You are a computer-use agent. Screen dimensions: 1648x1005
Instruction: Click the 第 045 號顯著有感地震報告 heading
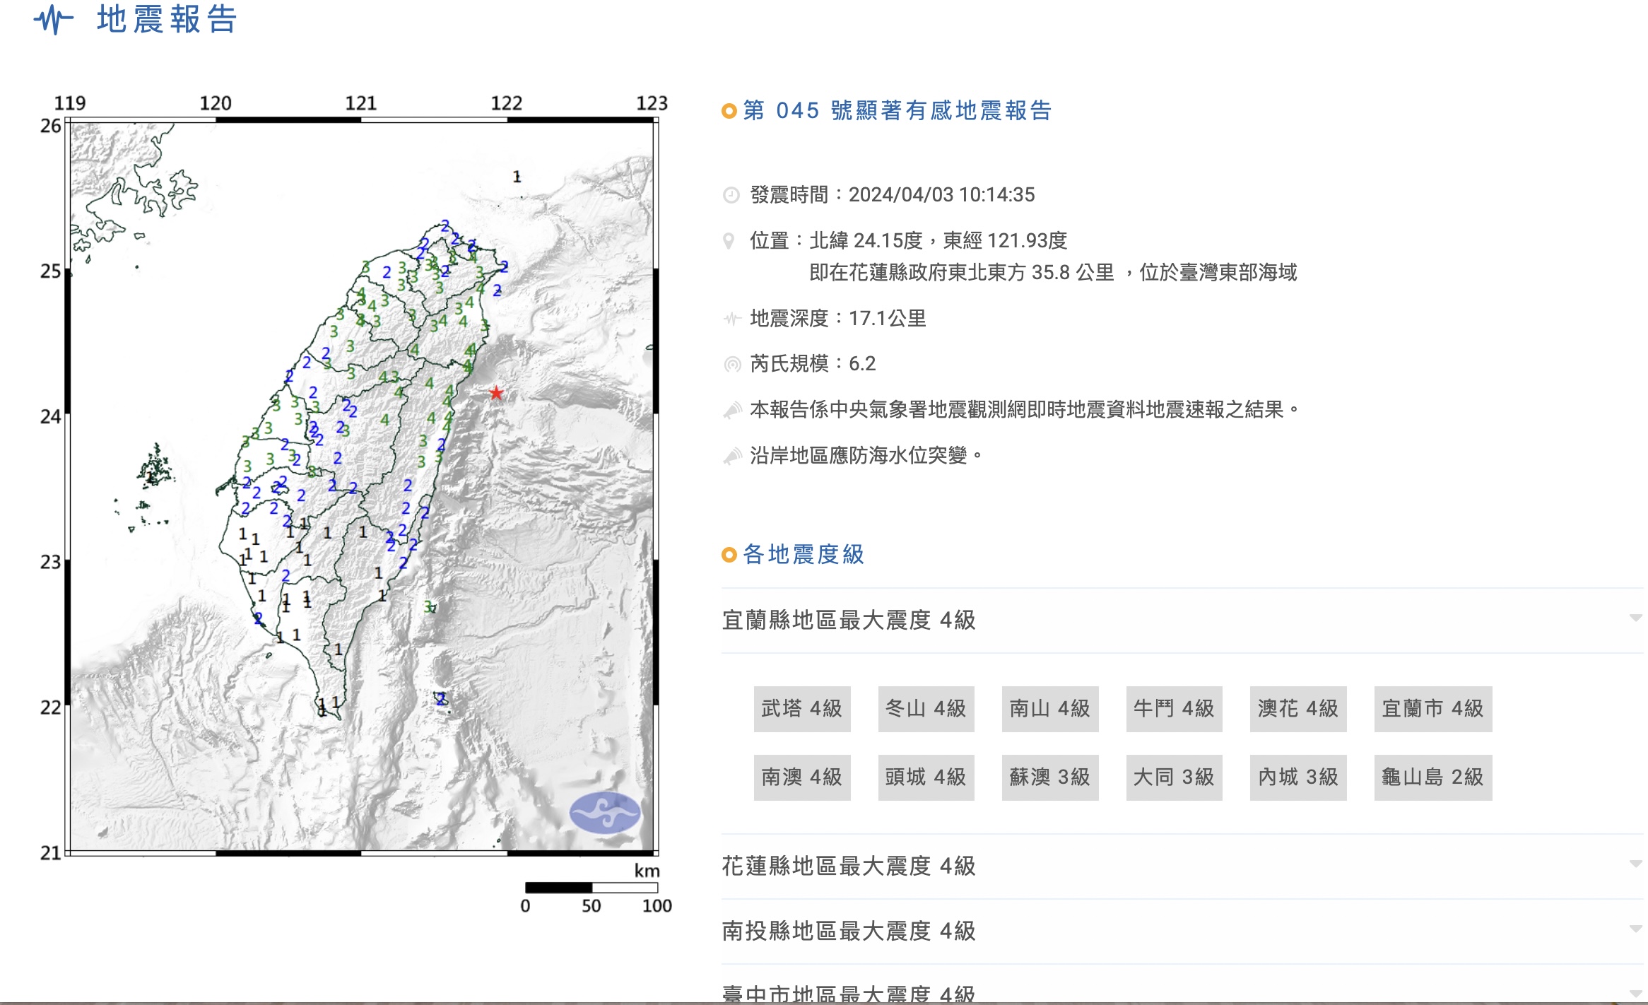pyautogui.click(x=897, y=111)
